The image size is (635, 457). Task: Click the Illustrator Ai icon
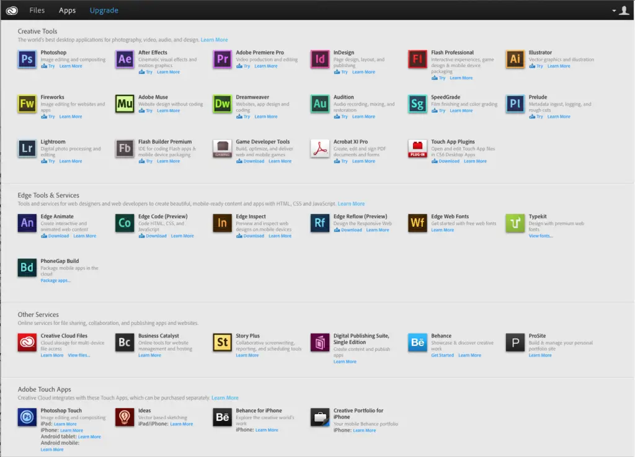(515, 60)
